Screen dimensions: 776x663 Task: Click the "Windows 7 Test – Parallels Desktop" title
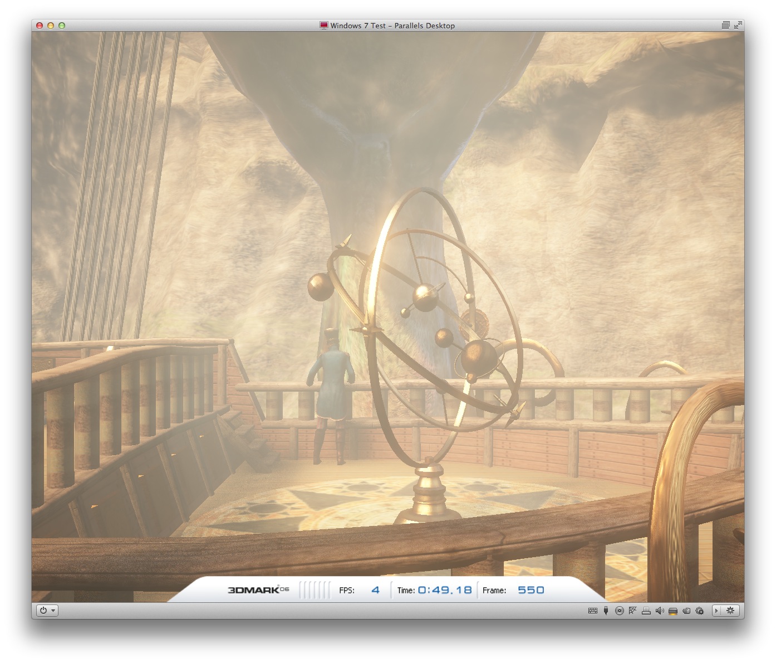pyautogui.click(x=392, y=26)
